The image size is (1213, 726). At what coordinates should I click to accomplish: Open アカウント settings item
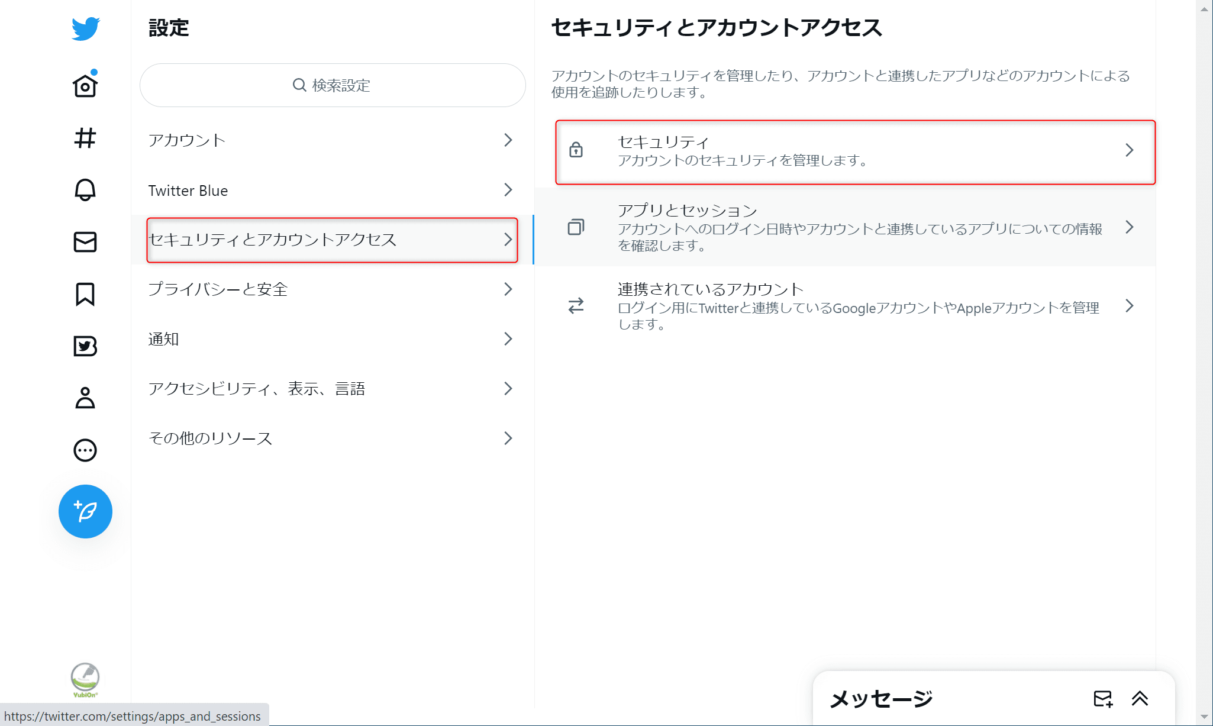click(332, 140)
